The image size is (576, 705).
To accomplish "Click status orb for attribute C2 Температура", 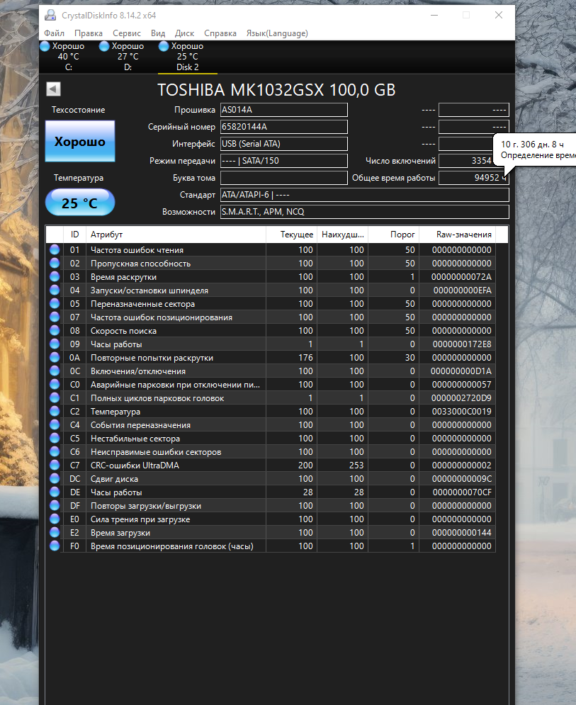I will tap(55, 412).
